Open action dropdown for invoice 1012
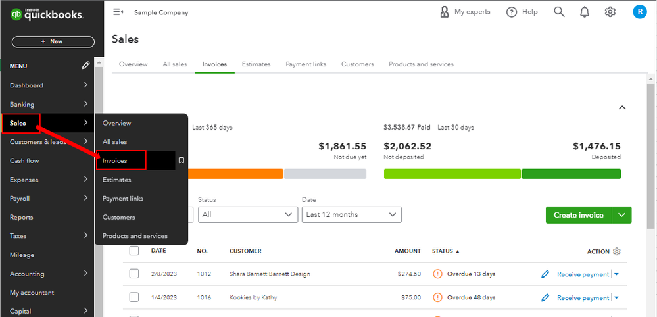The height and width of the screenshot is (317, 657). (x=616, y=274)
